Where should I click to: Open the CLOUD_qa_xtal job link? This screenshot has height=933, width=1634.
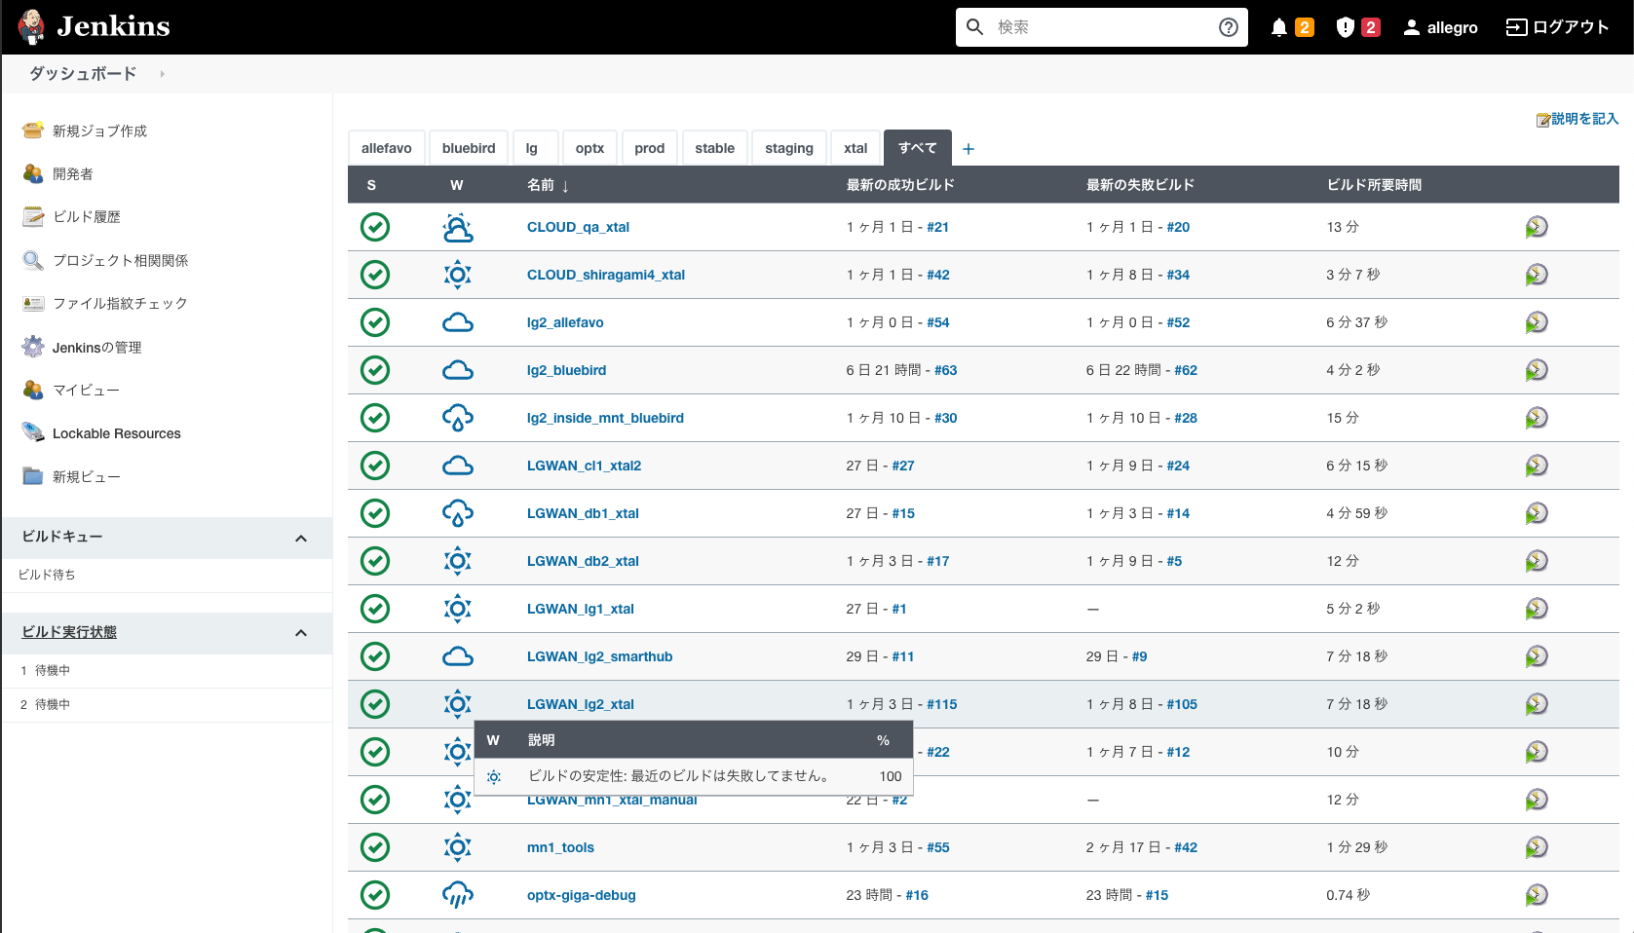click(578, 227)
